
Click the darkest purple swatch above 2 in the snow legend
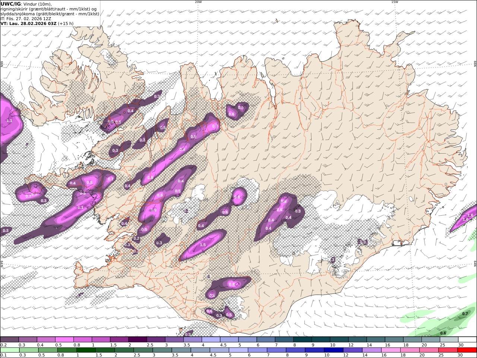(138, 340)
